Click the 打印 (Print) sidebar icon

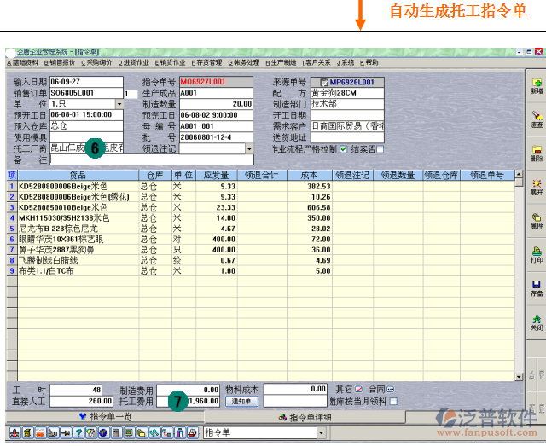[x=536, y=254]
